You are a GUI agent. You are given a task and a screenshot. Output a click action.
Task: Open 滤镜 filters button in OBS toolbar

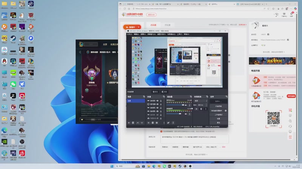165,92
